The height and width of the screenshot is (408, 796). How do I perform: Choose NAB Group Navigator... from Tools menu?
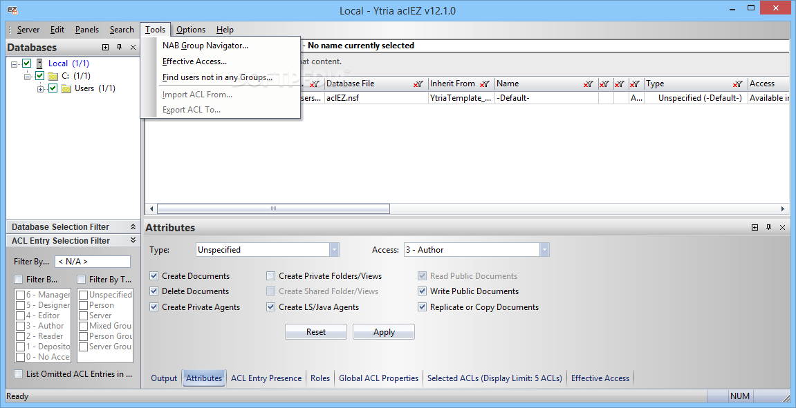tap(221, 46)
